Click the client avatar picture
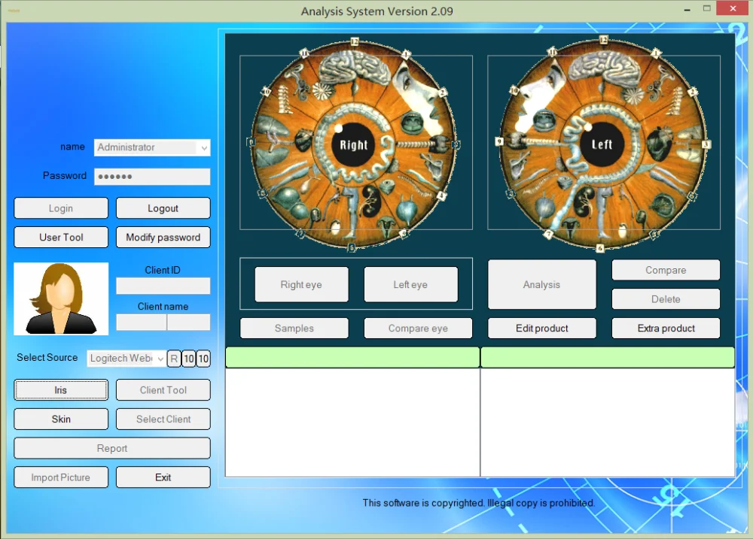This screenshot has width=753, height=539. point(61,298)
